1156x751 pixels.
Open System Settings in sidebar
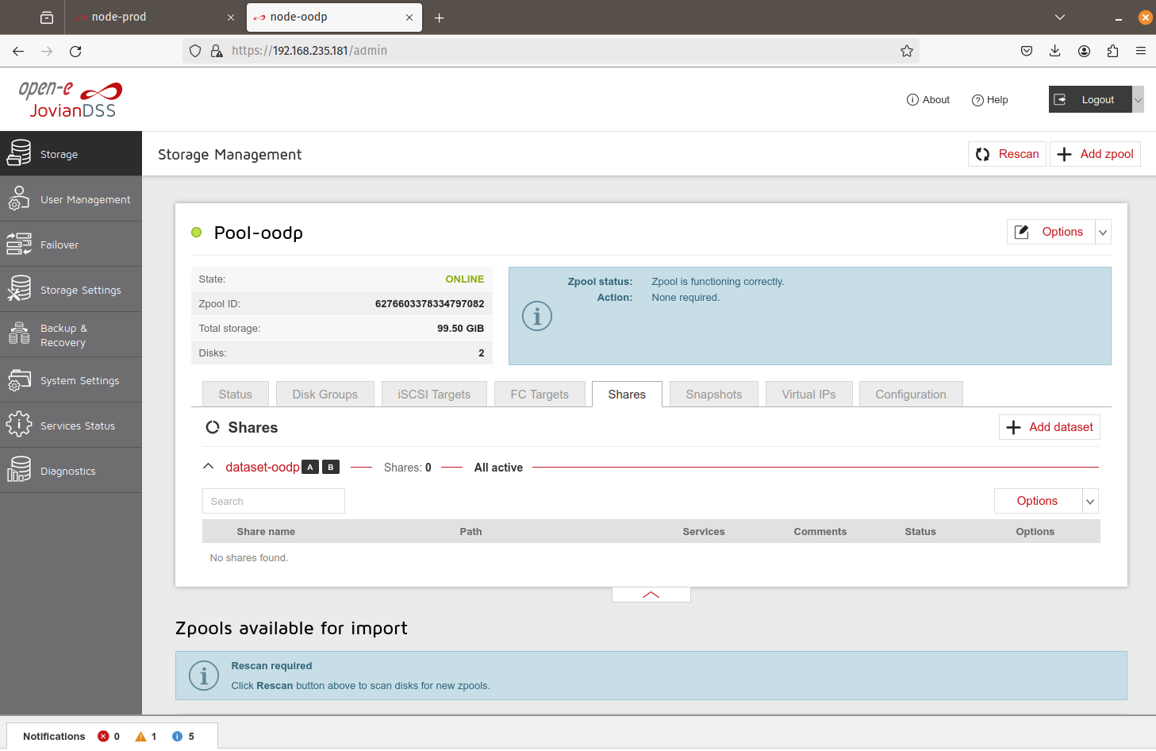71,380
